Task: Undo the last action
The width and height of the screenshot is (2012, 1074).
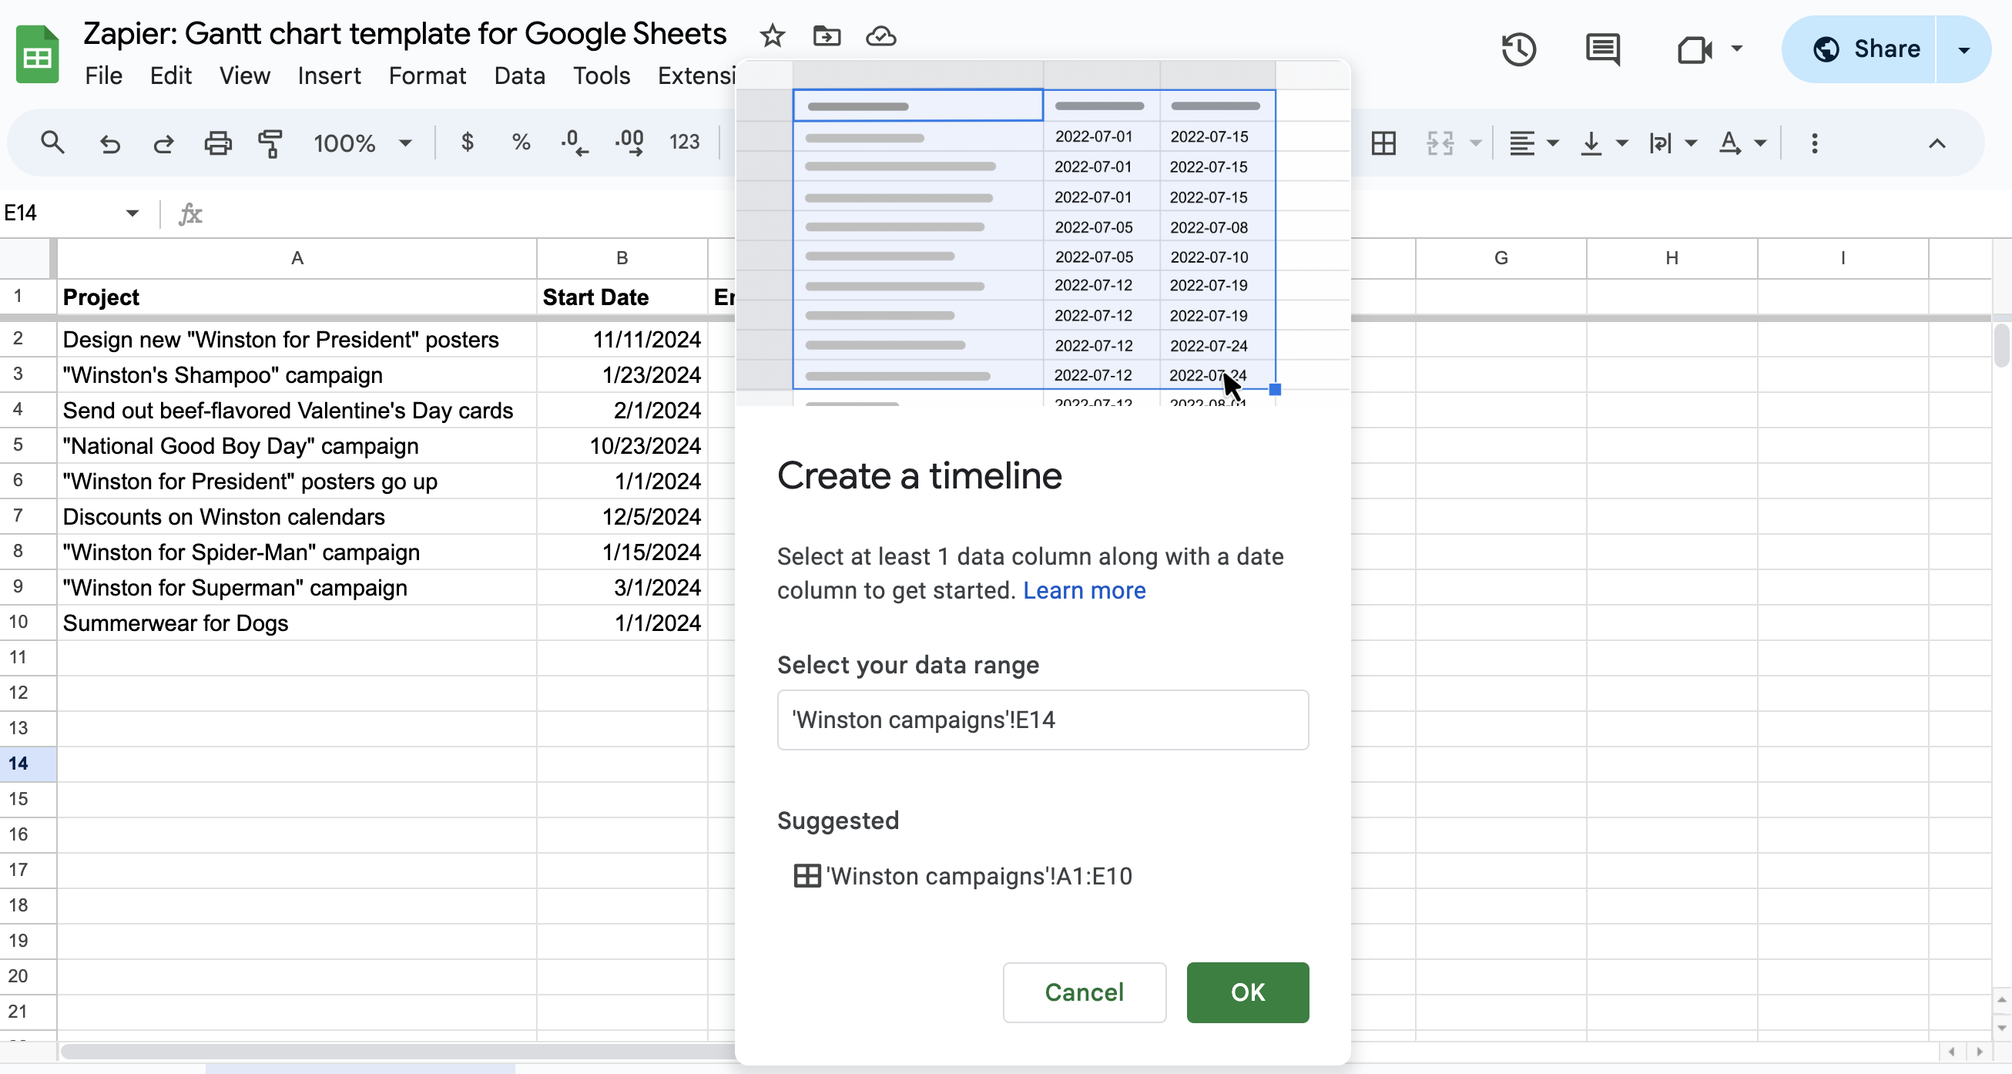Action: [109, 143]
